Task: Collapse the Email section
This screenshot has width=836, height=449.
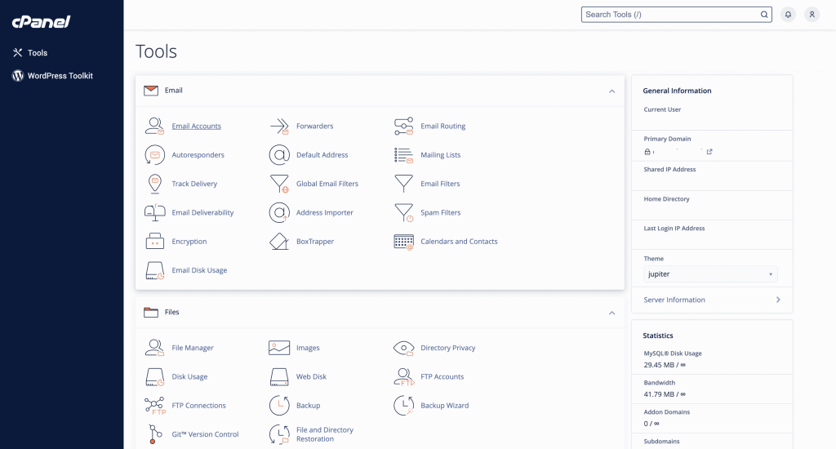Action: point(612,91)
